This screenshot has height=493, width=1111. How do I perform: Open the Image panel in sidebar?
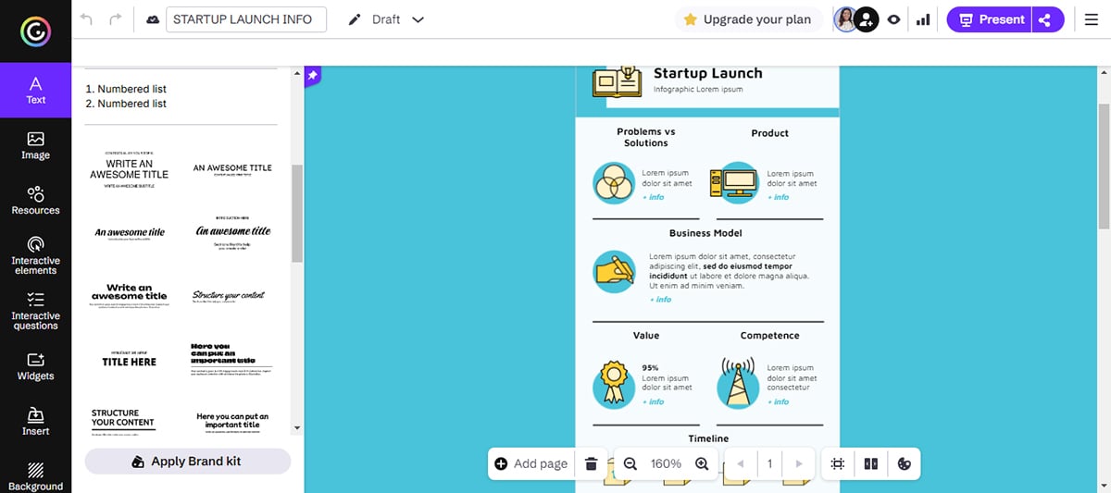[35, 145]
